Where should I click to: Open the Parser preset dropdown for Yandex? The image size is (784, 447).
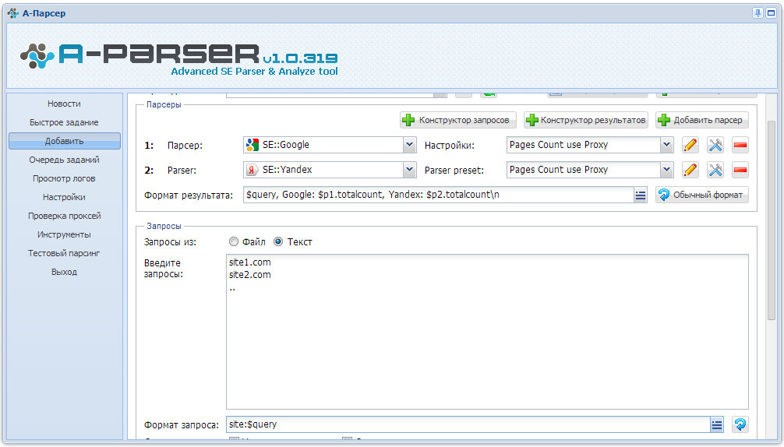pyautogui.click(x=666, y=170)
